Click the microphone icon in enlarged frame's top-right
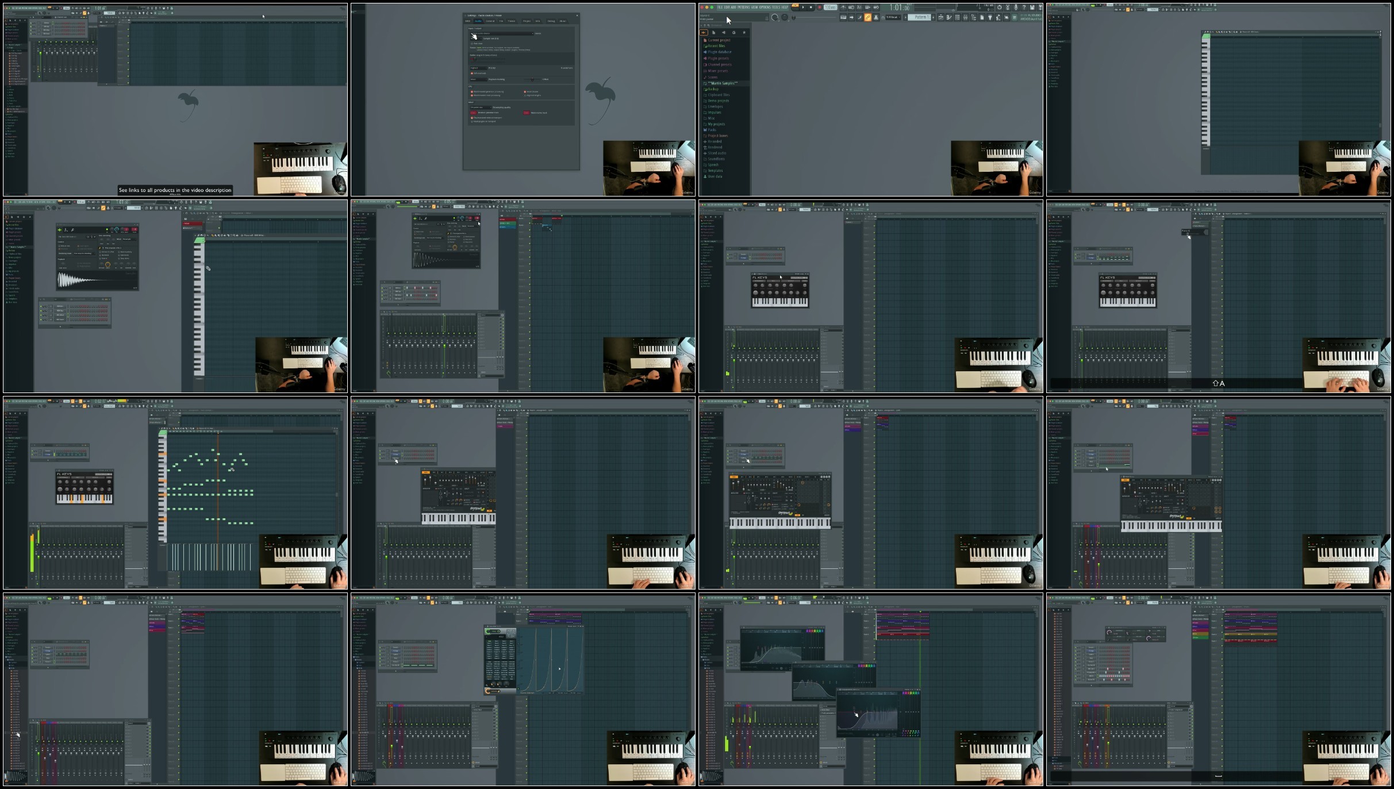This screenshot has width=1394, height=789. [x=1016, y=7]
